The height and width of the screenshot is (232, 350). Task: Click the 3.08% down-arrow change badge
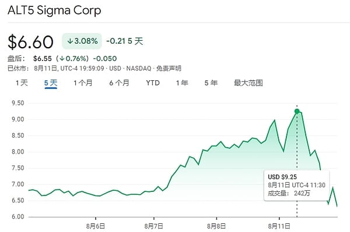tap(82, 41)
